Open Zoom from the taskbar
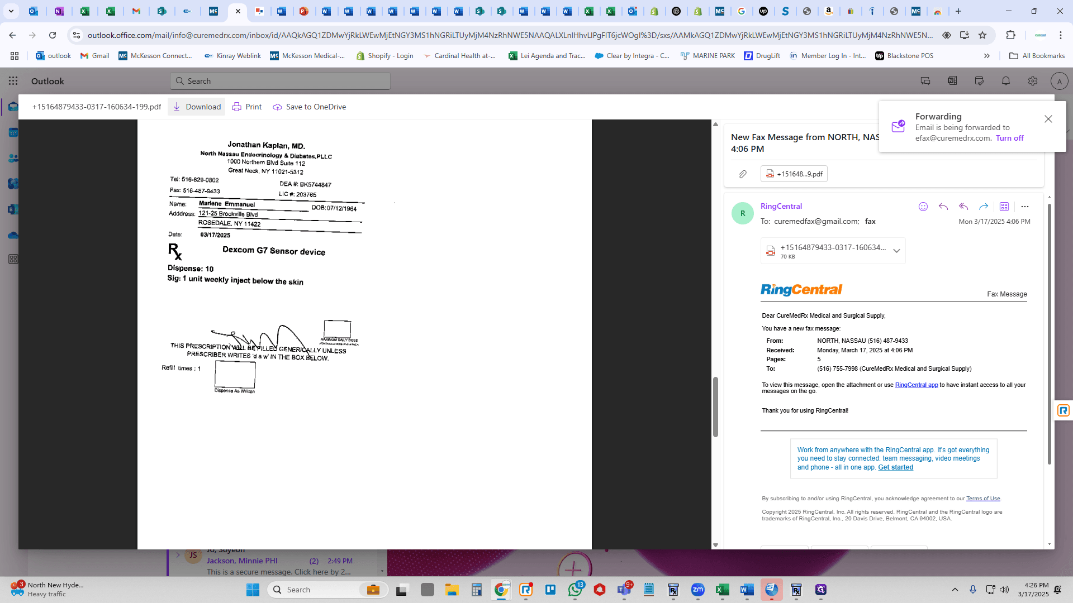Image resolution: width=1073 pixels, height=603 pixels. [x=698, y=590]
